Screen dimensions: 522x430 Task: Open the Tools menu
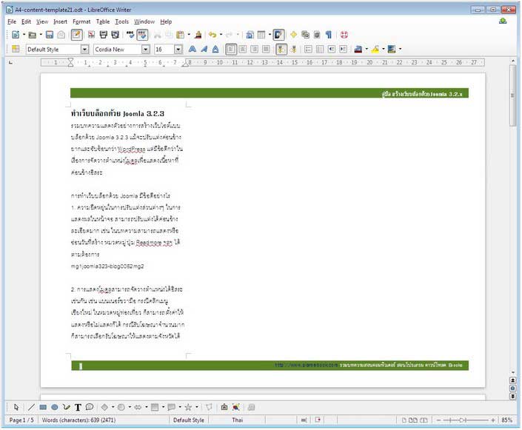[x=122, y=21]
